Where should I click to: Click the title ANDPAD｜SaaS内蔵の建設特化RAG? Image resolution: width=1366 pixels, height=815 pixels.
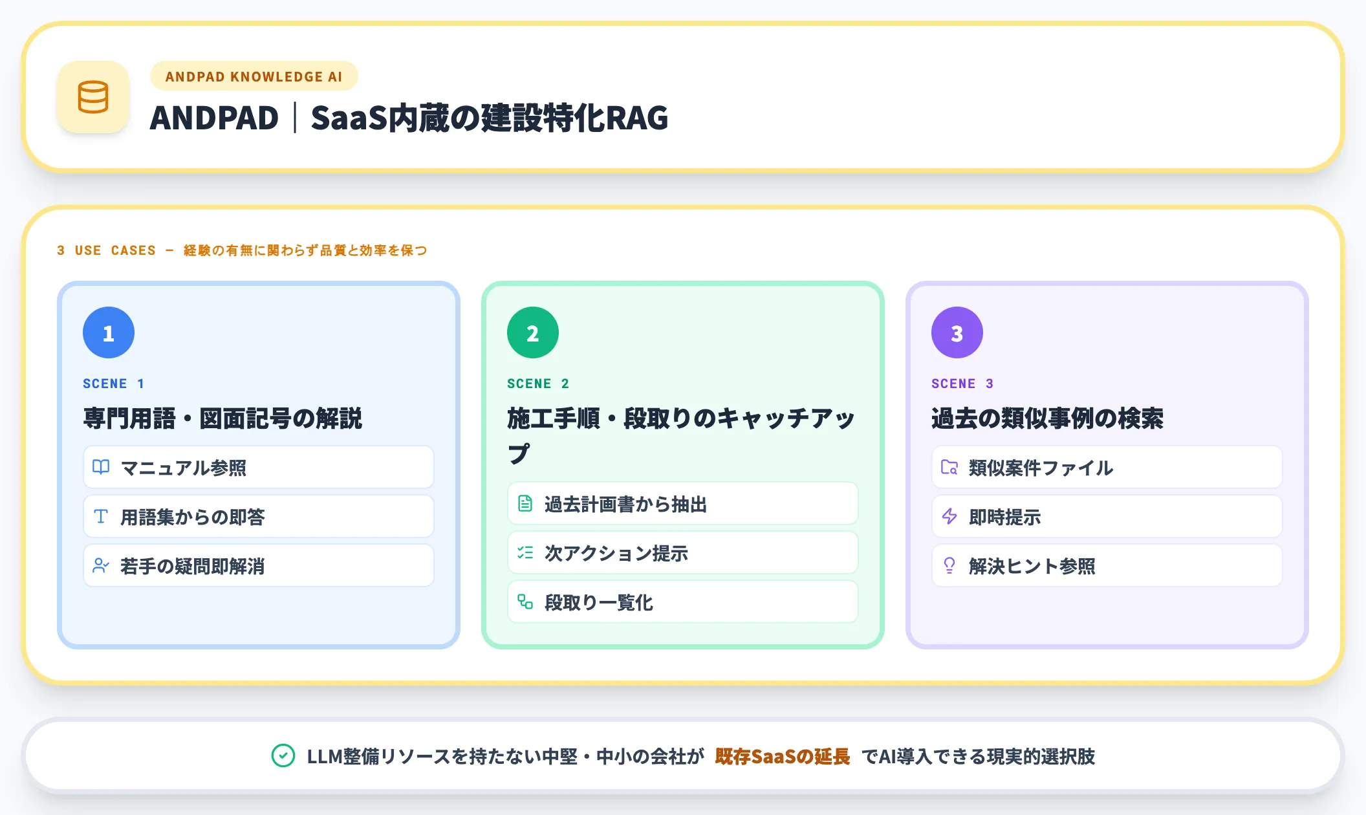click(x=409, y=118)
